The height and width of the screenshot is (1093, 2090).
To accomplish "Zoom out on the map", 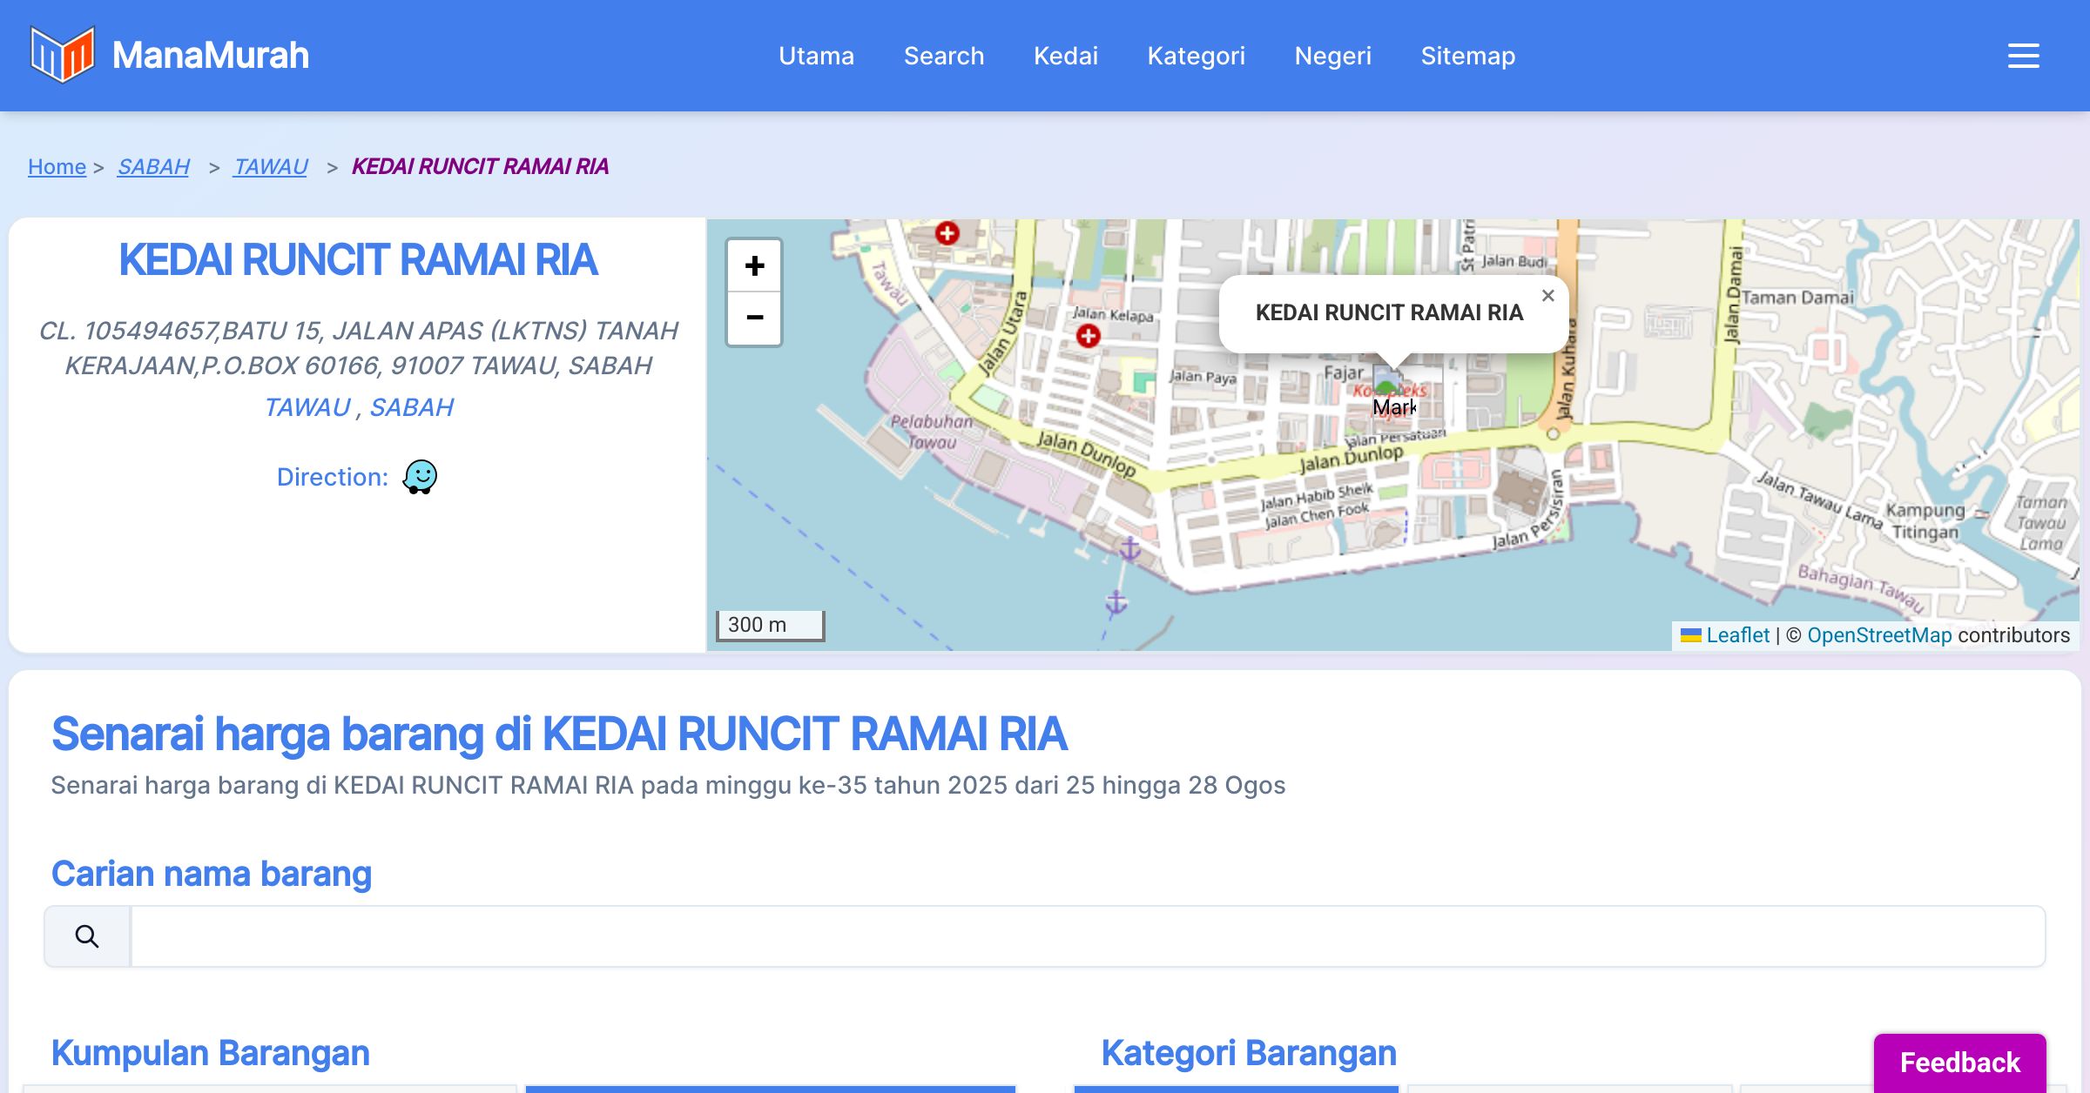I will (754, 319).
